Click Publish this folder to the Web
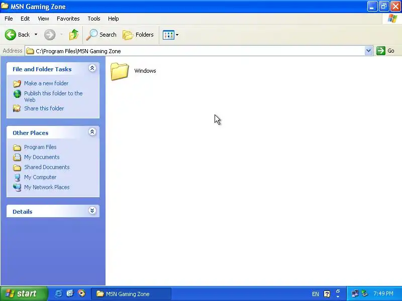The width and height of the screenshot is (402, 301). coord(53,96)
